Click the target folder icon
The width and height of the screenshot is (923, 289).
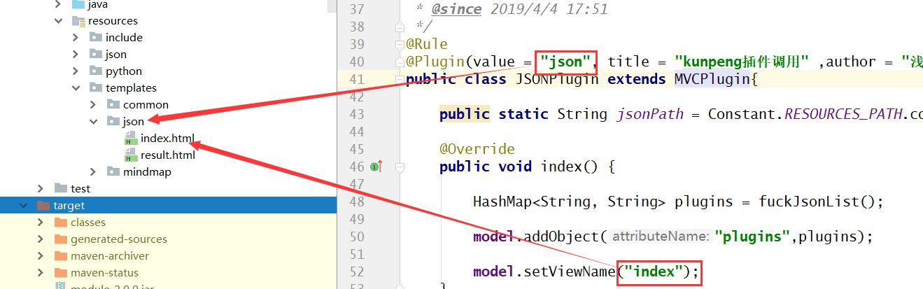[43, 206]
